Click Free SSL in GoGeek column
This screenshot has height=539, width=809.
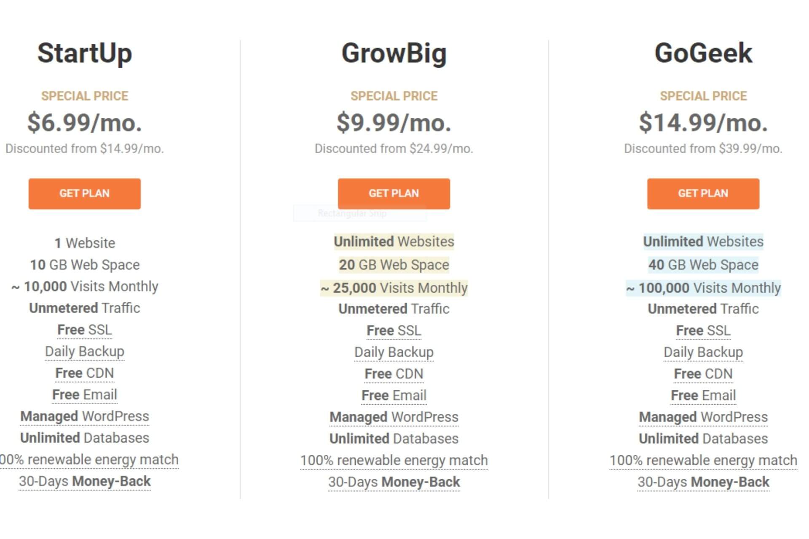tap(703, 331)
